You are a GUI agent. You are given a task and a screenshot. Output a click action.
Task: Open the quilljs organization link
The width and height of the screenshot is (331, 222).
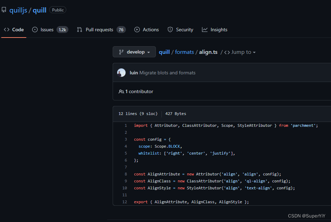click(18, 10)
